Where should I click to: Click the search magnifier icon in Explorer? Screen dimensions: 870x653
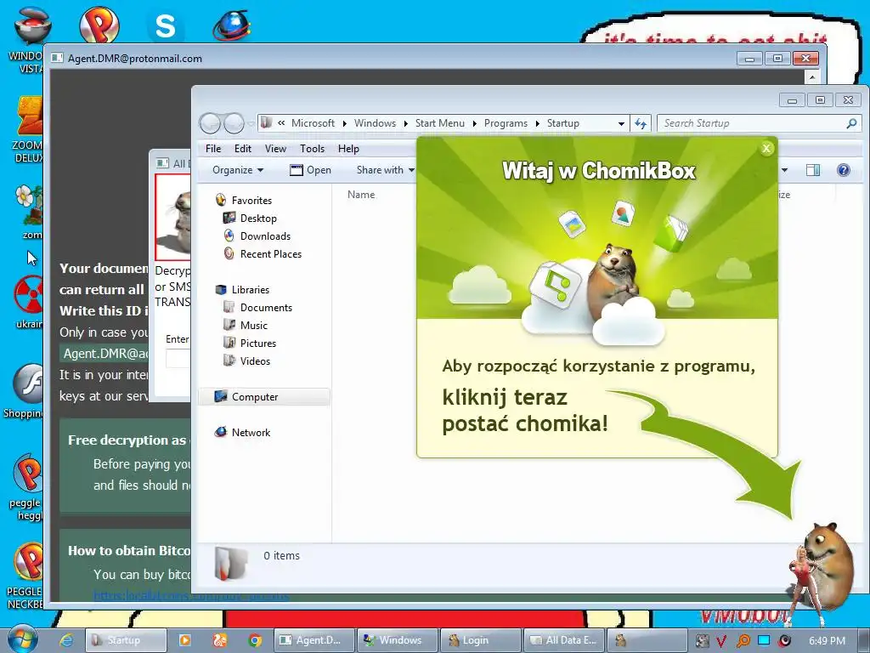click(x=851, y=123)
